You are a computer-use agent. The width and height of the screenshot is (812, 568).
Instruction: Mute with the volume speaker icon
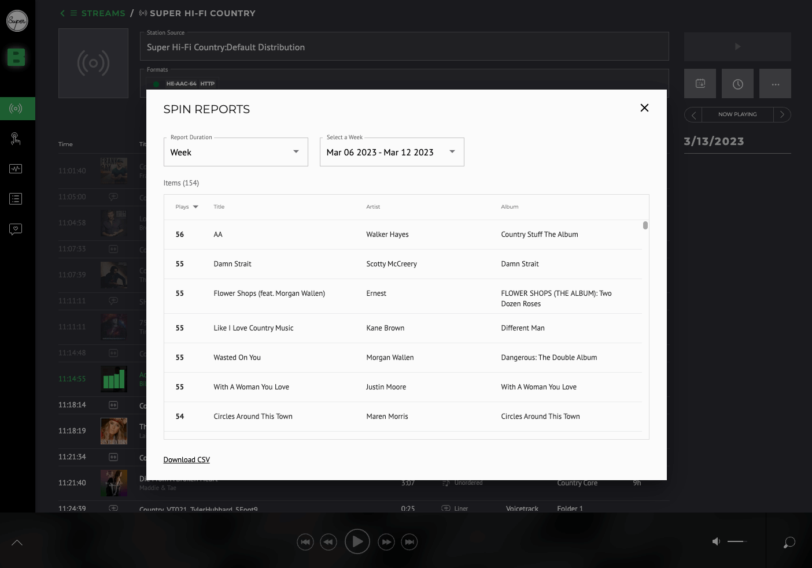point(716,541)
